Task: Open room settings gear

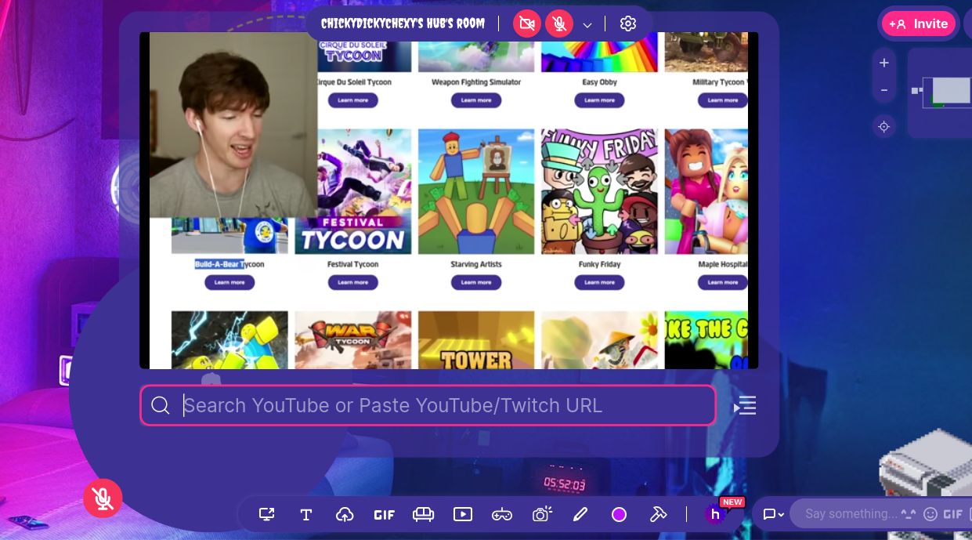Action: pyautogui.click(x=627, y=24)
